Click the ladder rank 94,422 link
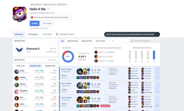Image resolution: width=184 pixels, height=111 pixels. click(x=42, y=13)
